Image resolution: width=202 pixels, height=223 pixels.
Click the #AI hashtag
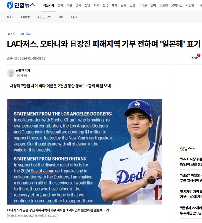(61, 17)
